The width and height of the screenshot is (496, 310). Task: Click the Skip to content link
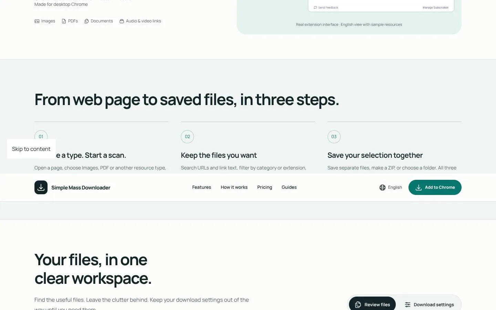(31, 149)
